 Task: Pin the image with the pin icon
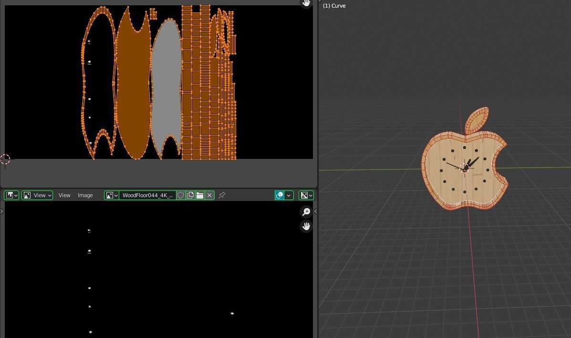click(221, 195)
